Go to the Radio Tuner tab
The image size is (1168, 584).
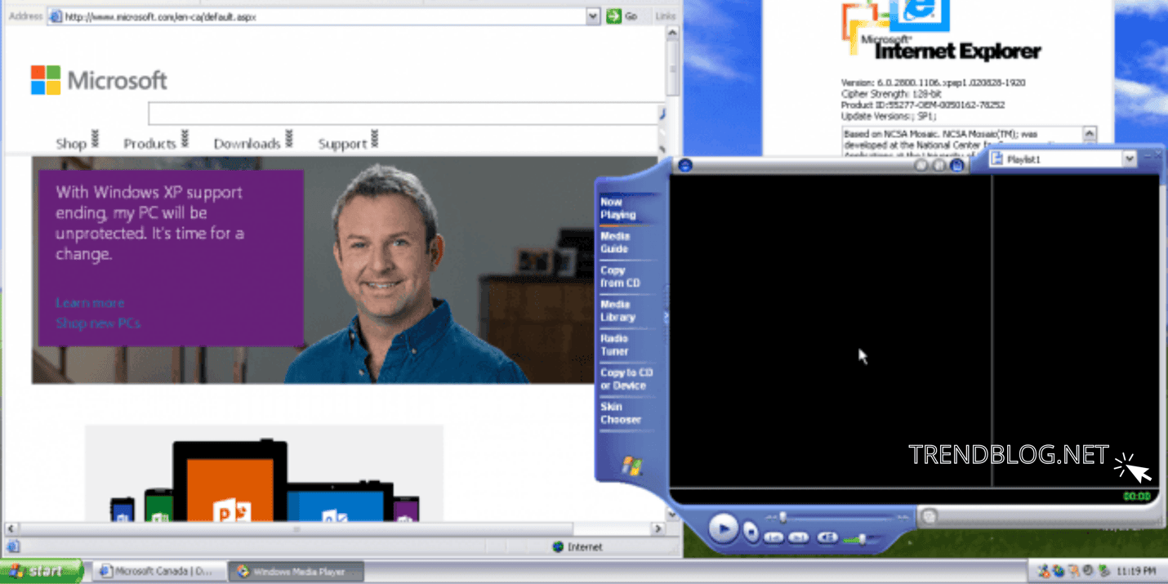click(x=614, y=345)
